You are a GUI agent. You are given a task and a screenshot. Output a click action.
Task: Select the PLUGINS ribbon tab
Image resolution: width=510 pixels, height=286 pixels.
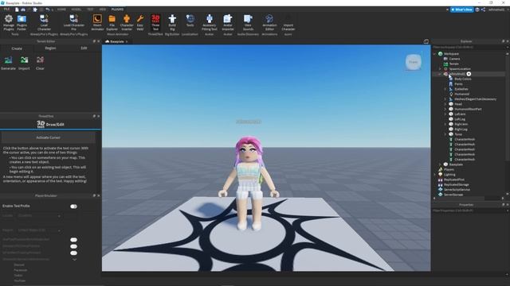pos(117,10)
